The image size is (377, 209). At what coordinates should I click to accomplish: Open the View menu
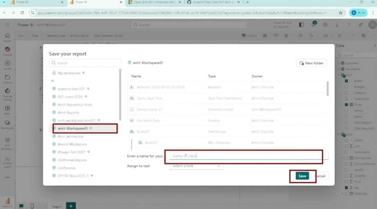click(x=36, y=36)
